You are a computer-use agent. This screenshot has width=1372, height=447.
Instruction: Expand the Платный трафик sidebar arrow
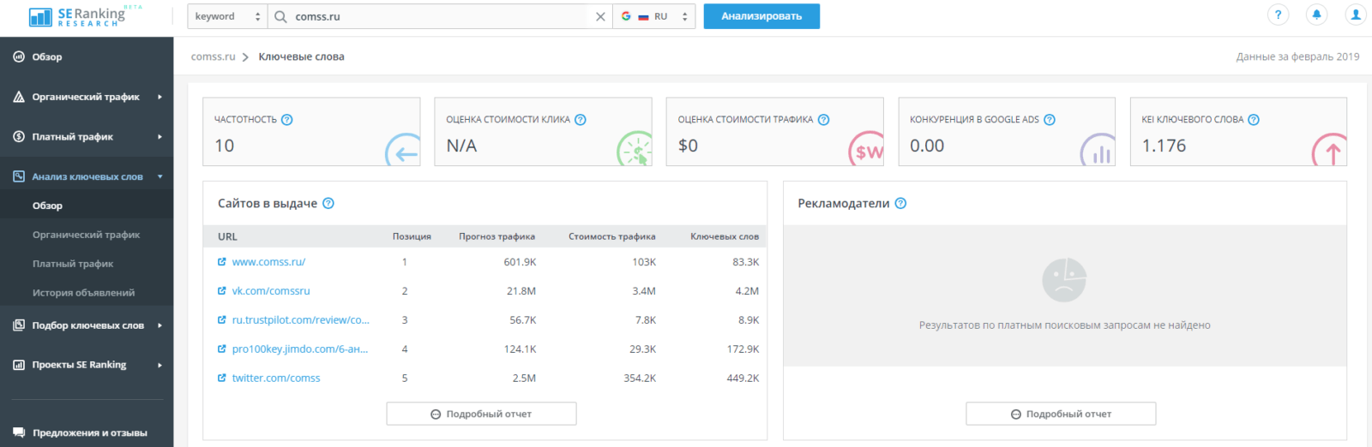(x=159, y=136)
